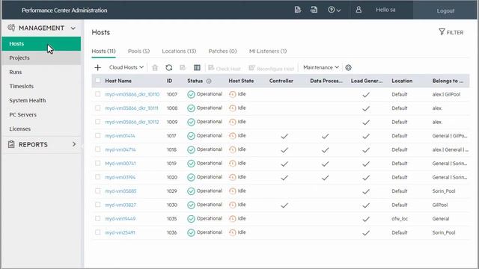This screenshot has height=269, width=479.
Task: Open Runs in the sidebar
Action: 41,72
